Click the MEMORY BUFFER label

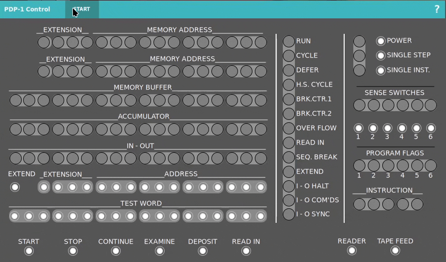click(x=143, y=87)
